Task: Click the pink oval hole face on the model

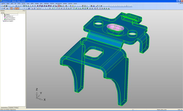Action: (115, 28)
